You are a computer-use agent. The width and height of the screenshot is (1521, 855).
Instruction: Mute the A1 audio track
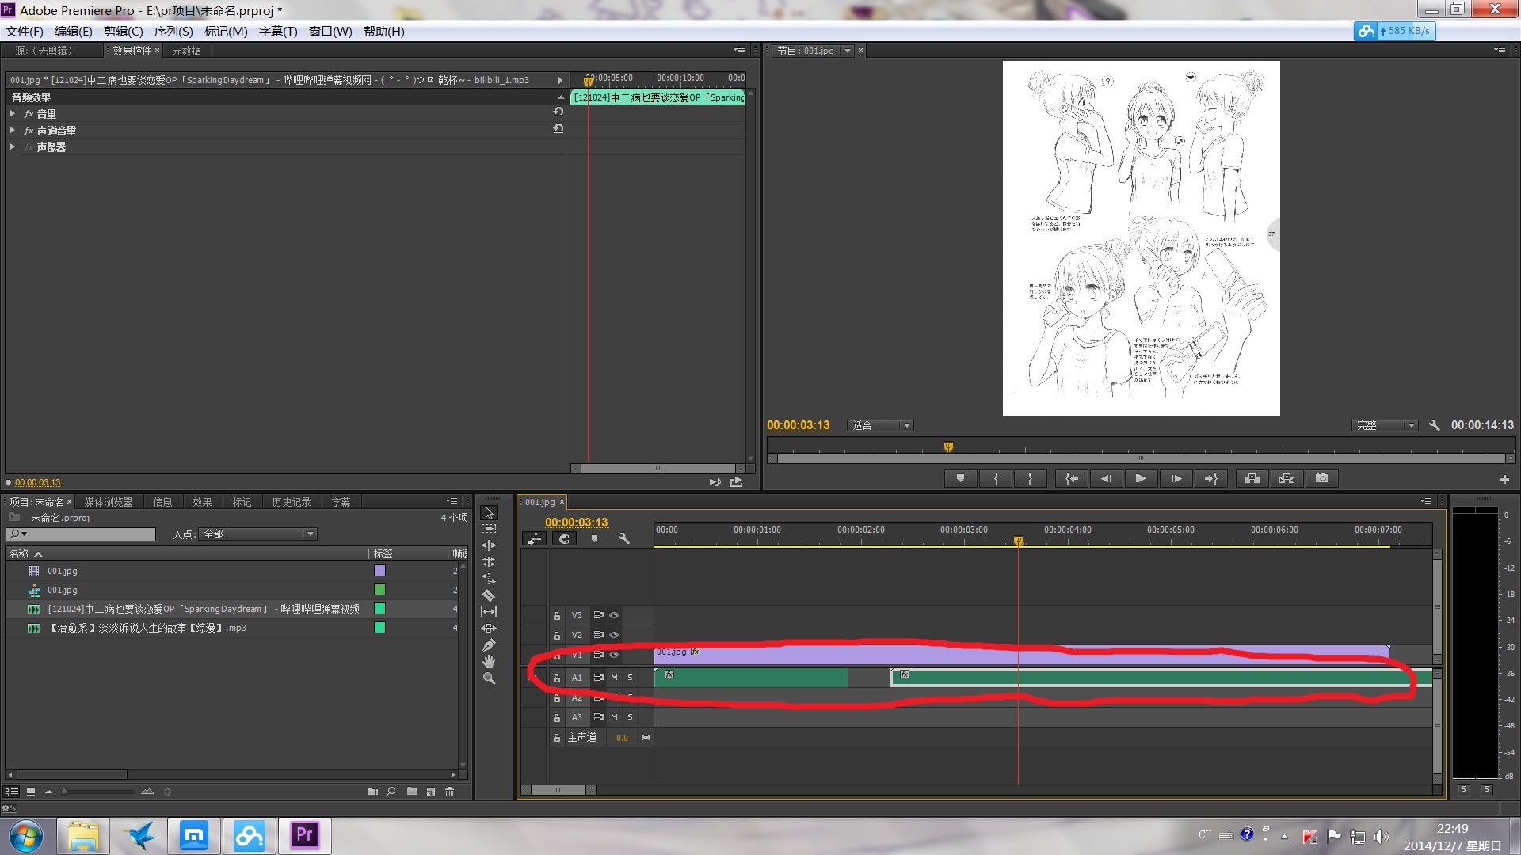pyautogui.click(x=614, y=678)
